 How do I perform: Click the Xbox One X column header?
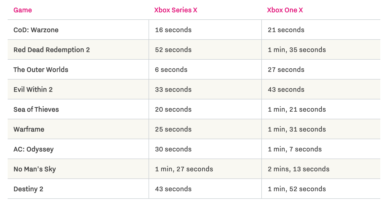point(285,10)
